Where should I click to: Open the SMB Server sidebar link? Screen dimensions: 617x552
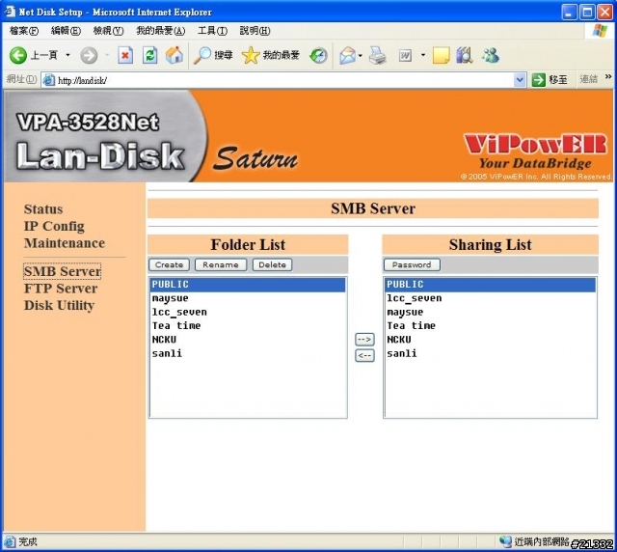coord(62,271)
